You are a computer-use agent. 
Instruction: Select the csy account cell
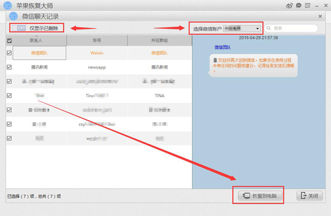click(97, 124)
